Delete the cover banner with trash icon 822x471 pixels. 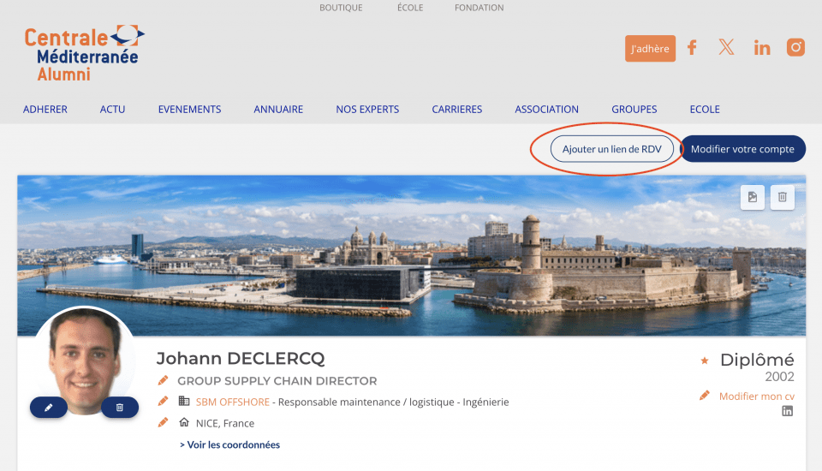coord(782,197)
